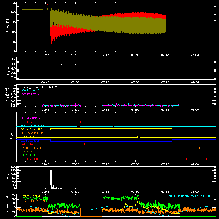Select the orange MAX_DET_VS_TOT legend entry

pos(34,201)
